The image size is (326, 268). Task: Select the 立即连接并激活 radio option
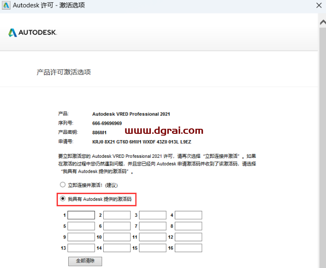coord(63,185)
